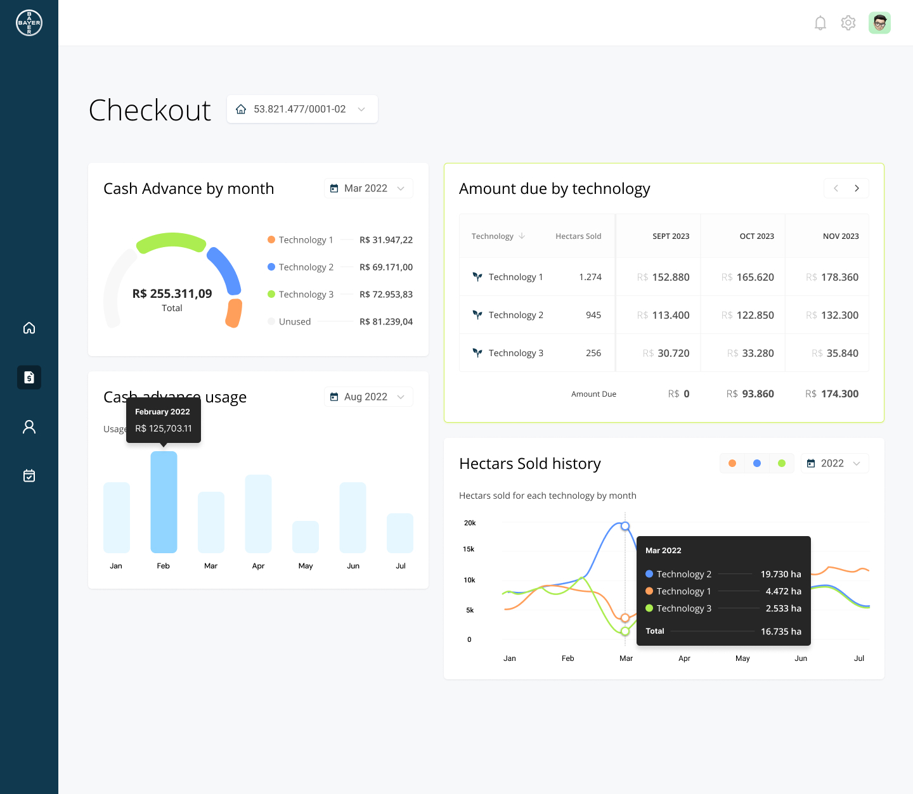Click the orange Mar data point on line chart
This screenshot has height=794, width=913.
(x=625, y=618)
